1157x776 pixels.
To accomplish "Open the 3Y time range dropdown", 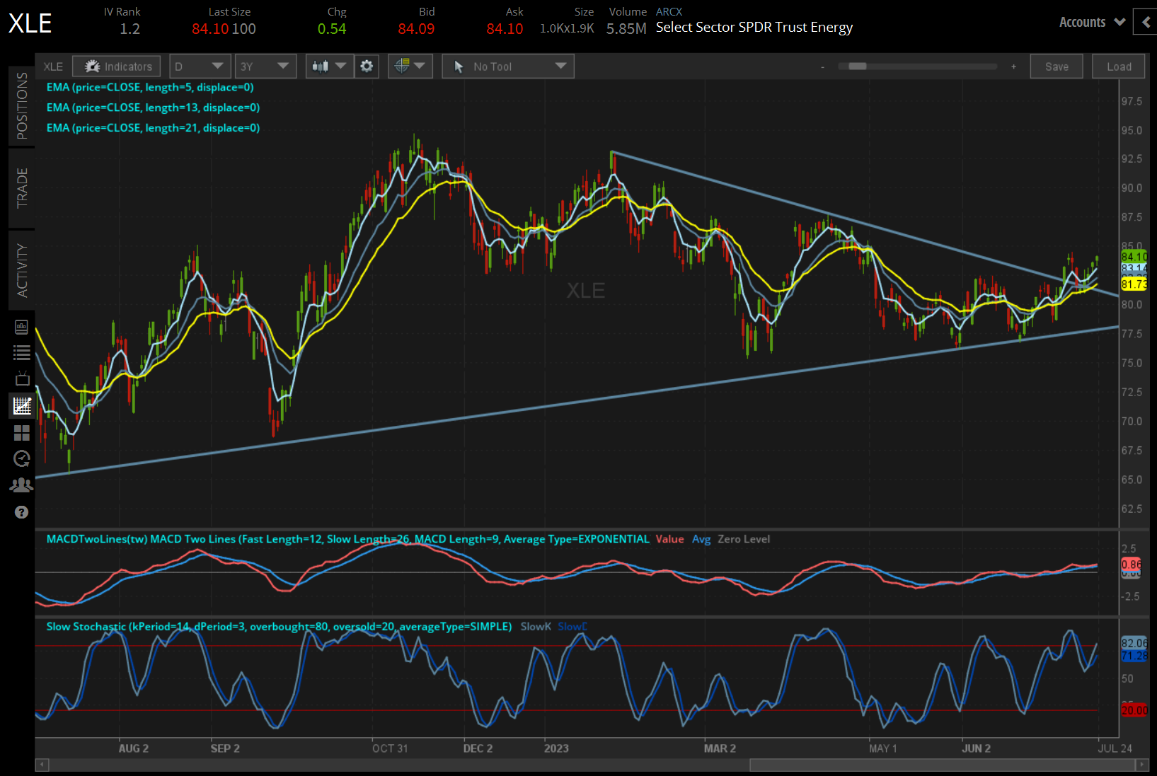I will (x=265, y=66).
